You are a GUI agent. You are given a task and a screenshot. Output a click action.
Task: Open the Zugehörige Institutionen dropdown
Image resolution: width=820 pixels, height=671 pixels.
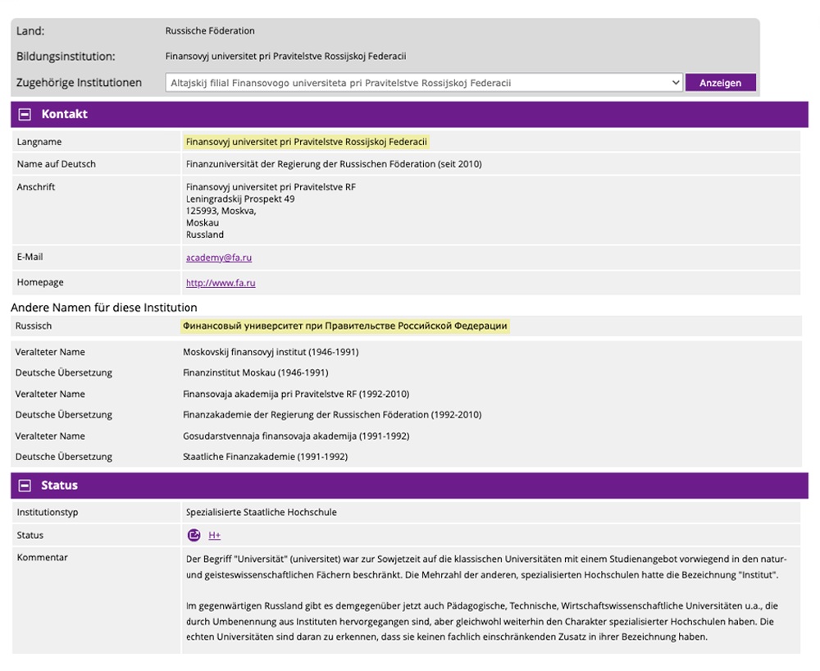(x=424, y=83)
